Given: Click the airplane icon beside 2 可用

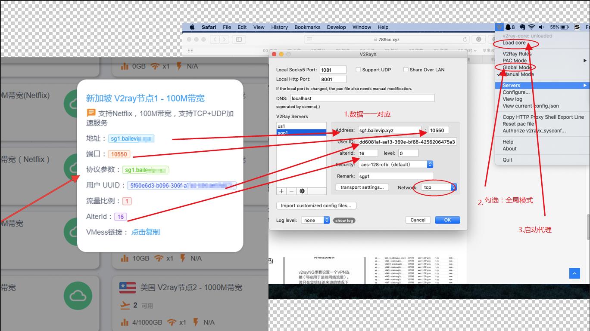Looking at the screenshot, I should [x=125, y=305].
